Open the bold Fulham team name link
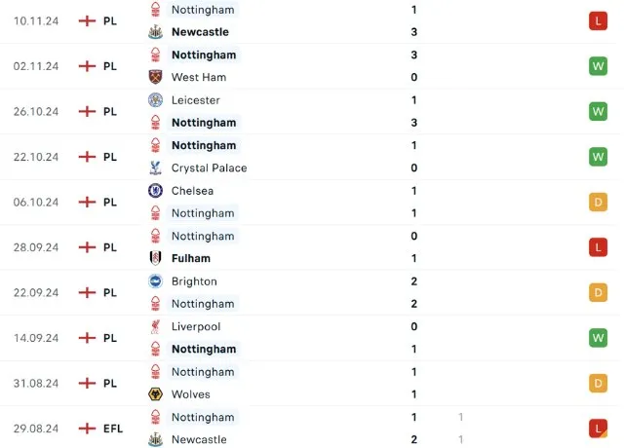624x448 pixels. [191, 258]
